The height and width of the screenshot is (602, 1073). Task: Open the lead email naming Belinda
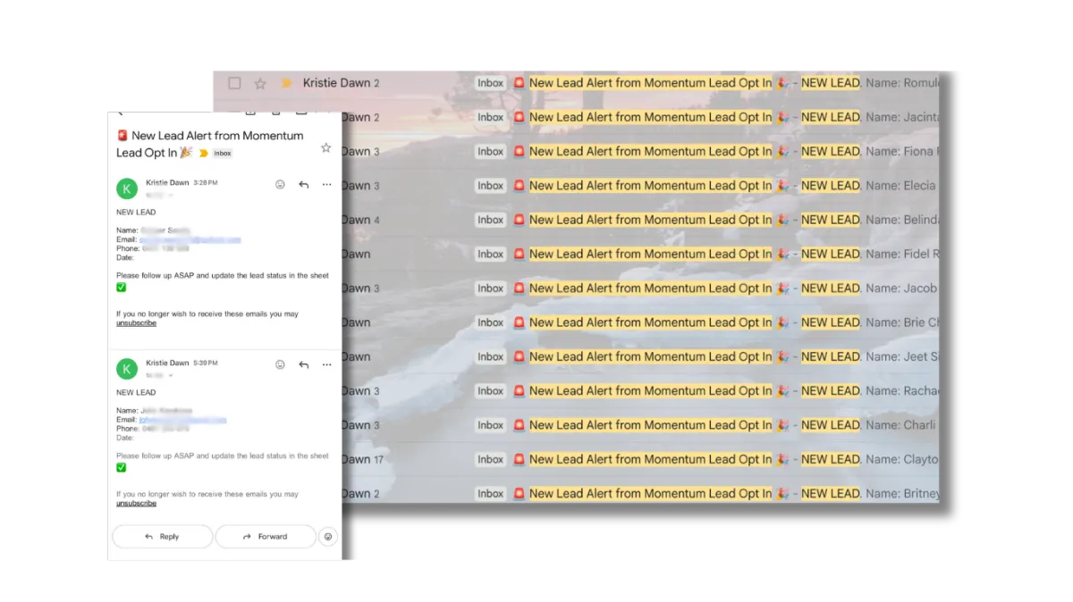[x=640, y=220]
